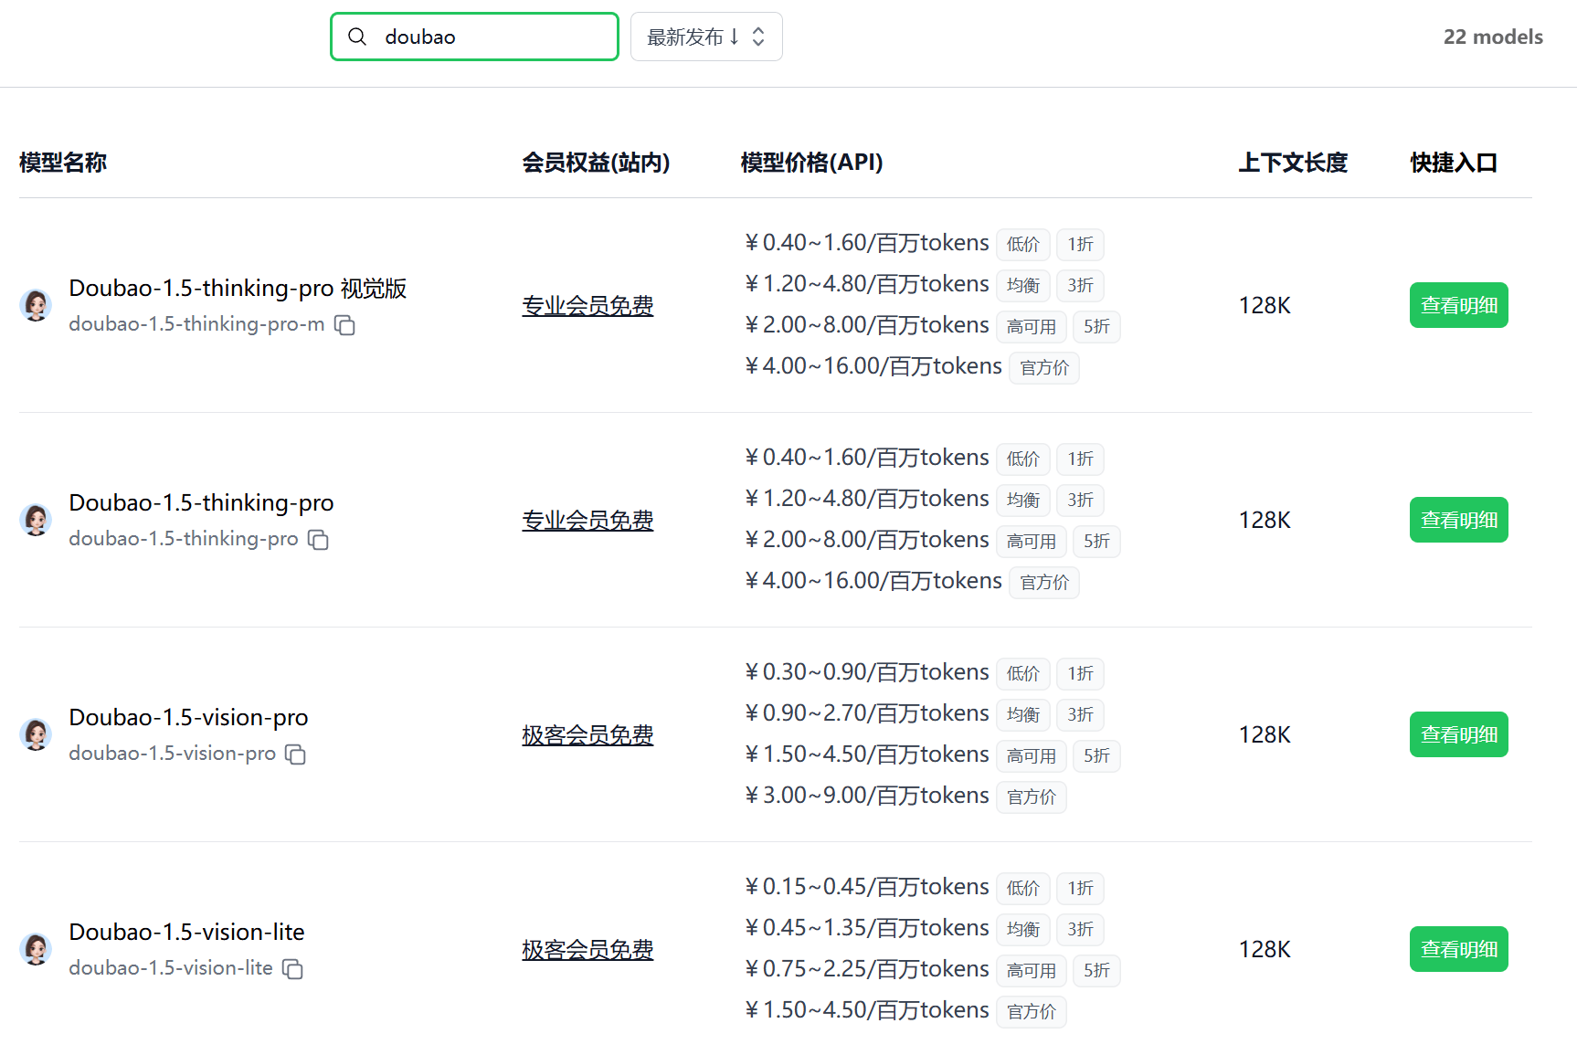Image resolution: width=1577 pixels, height=1055 pixels.
Task: Select model name Doubao-1.5-vision-pro
Action: [x=188, y=717]
